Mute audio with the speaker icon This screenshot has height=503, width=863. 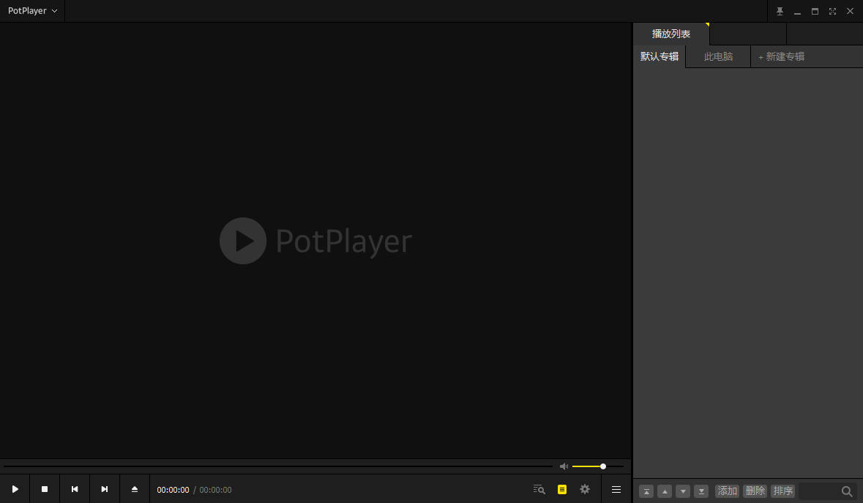[x=564, y=466]
